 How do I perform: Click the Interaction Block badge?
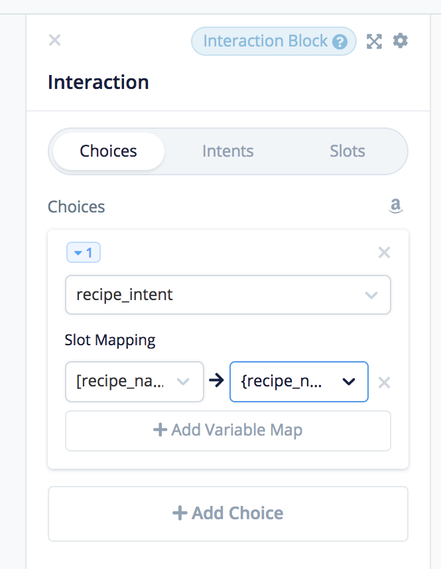(265, 41)
